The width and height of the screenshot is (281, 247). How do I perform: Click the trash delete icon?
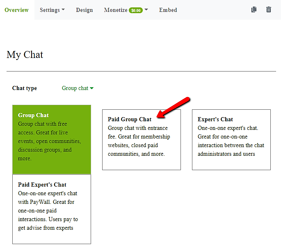(269, 9)
